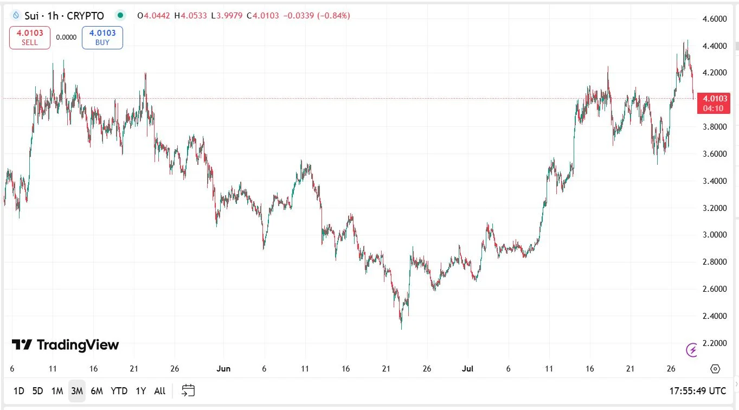Show the All time range

tap(159, 390)
